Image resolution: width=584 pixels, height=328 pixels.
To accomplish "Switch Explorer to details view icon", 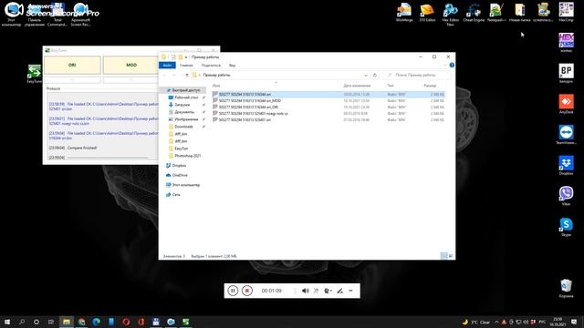I will [x=443, y=256].
